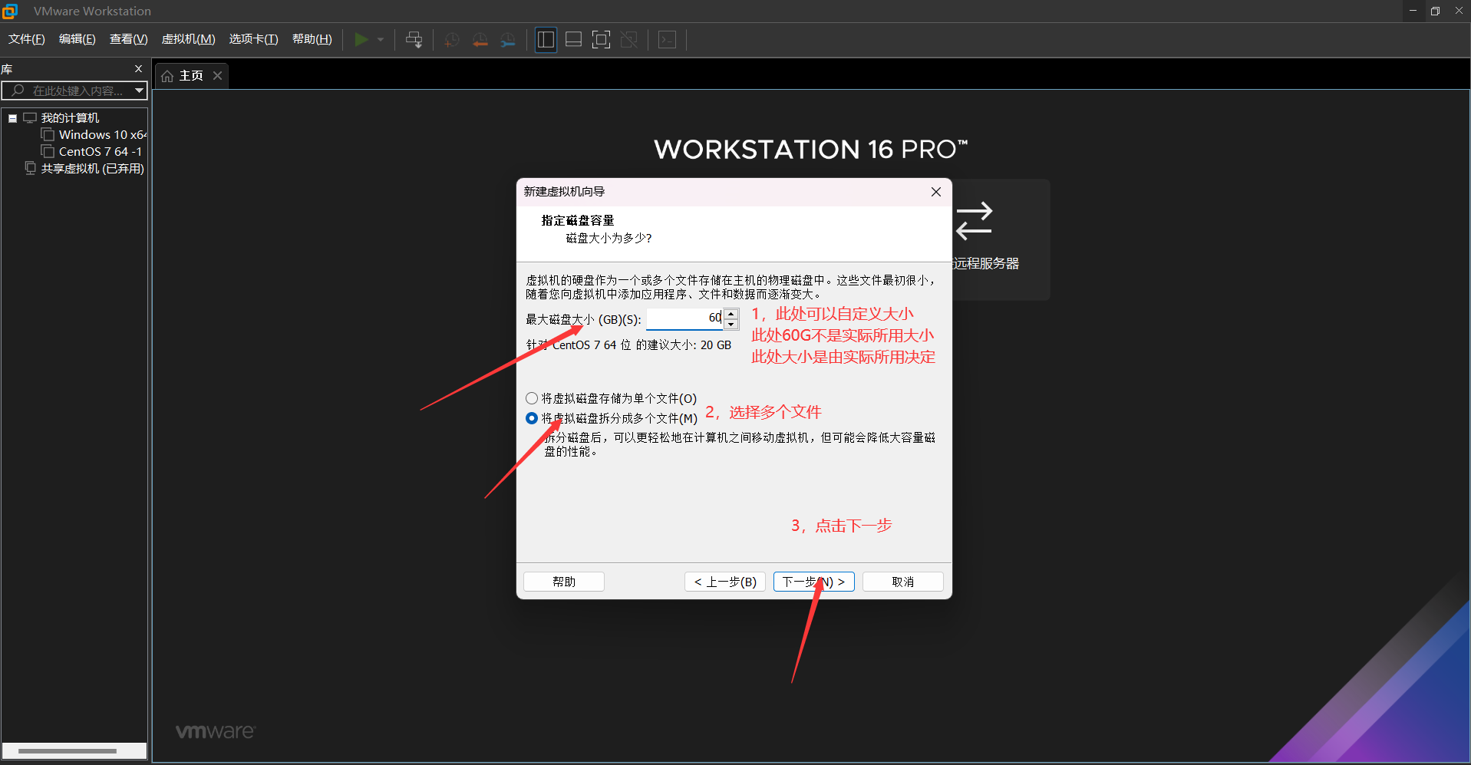Click the console view icon
Viewport: 1471px width, 765px height.
tap(668, 40)
